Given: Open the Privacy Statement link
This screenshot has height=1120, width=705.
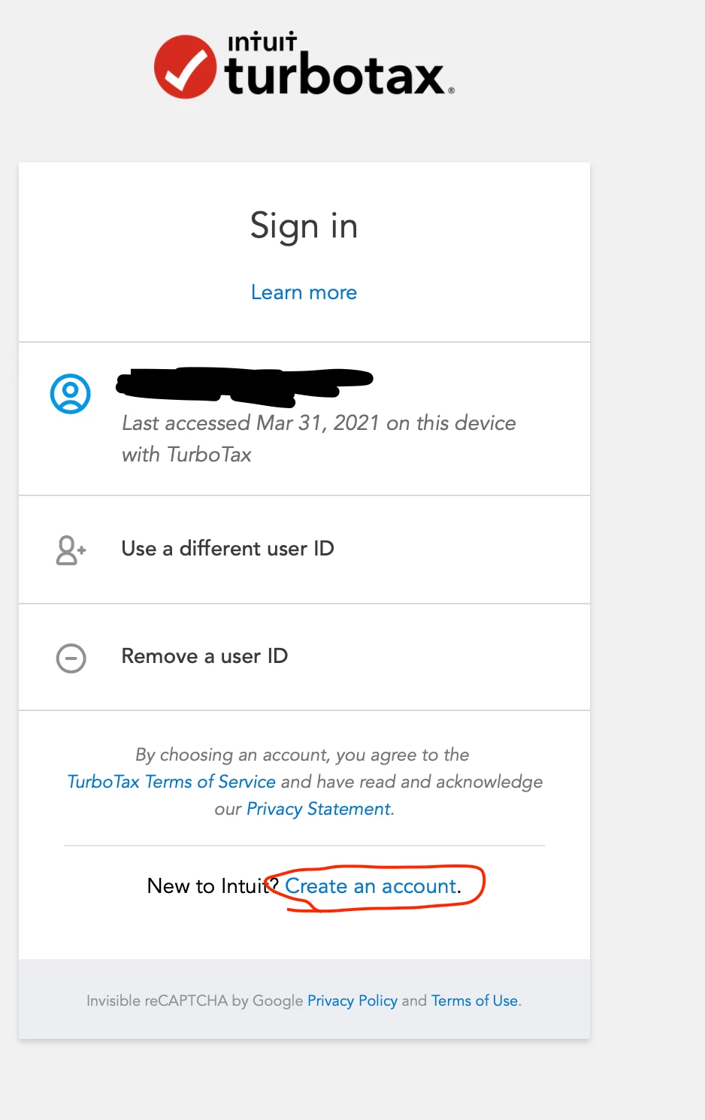Looking at the screenshot, I should (x=319, y=809).
